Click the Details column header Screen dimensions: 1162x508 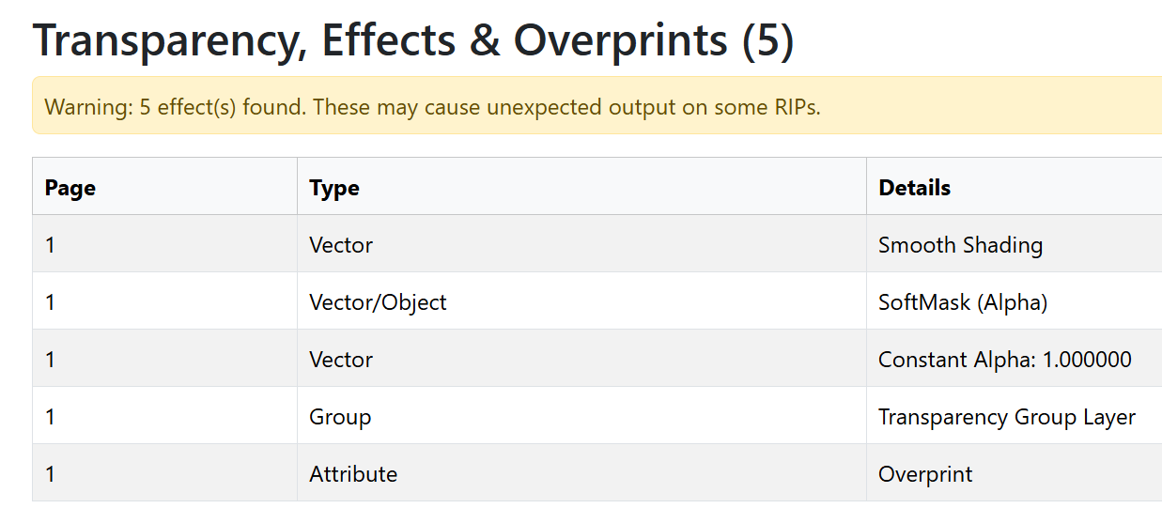click(x=914, y=188)
